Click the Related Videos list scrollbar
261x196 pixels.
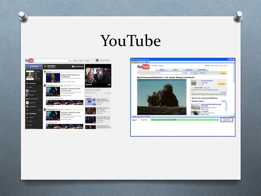coord(226,109)
